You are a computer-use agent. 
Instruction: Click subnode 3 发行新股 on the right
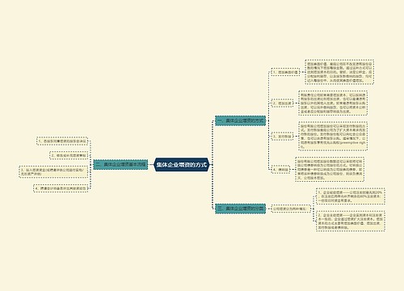282,137
